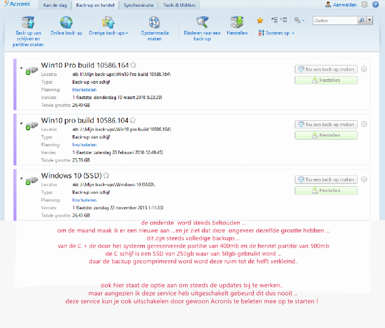Image resolution: width=385 pixels, height=328 pixels.
Task: Collapse the Win10 Pro build 10586.164 entry
Action: [21, 68]
